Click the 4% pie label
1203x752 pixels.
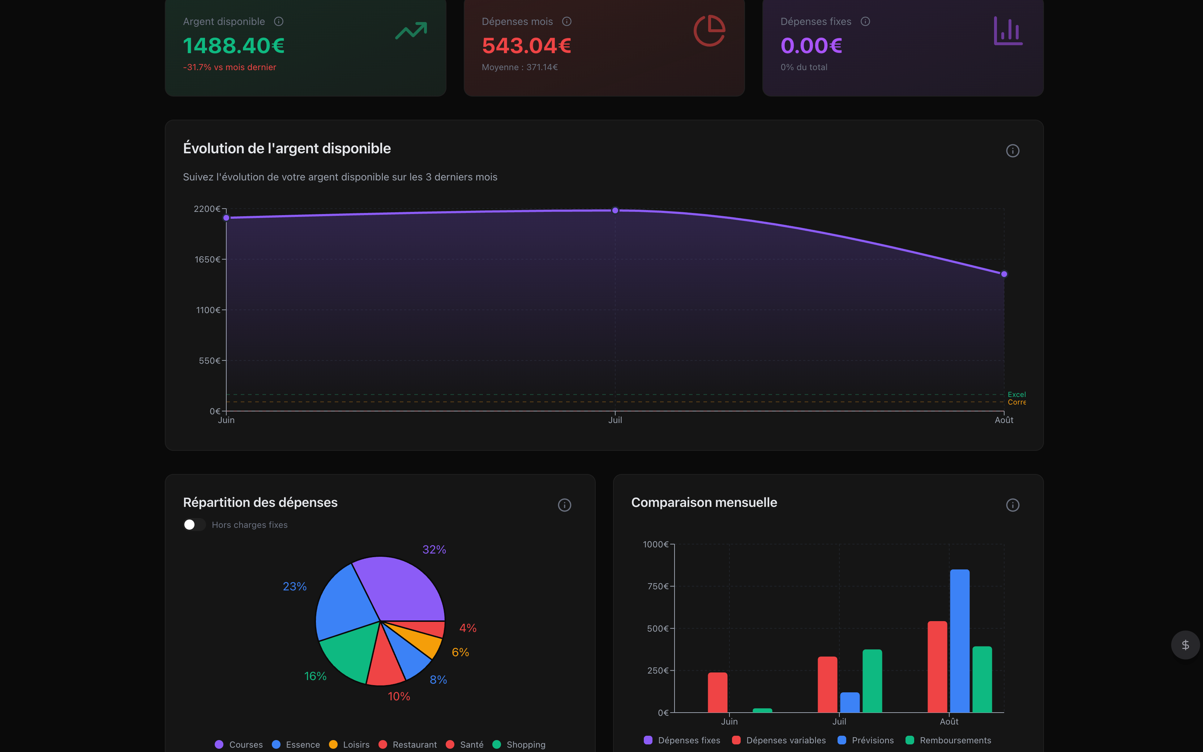pos(468,628)
